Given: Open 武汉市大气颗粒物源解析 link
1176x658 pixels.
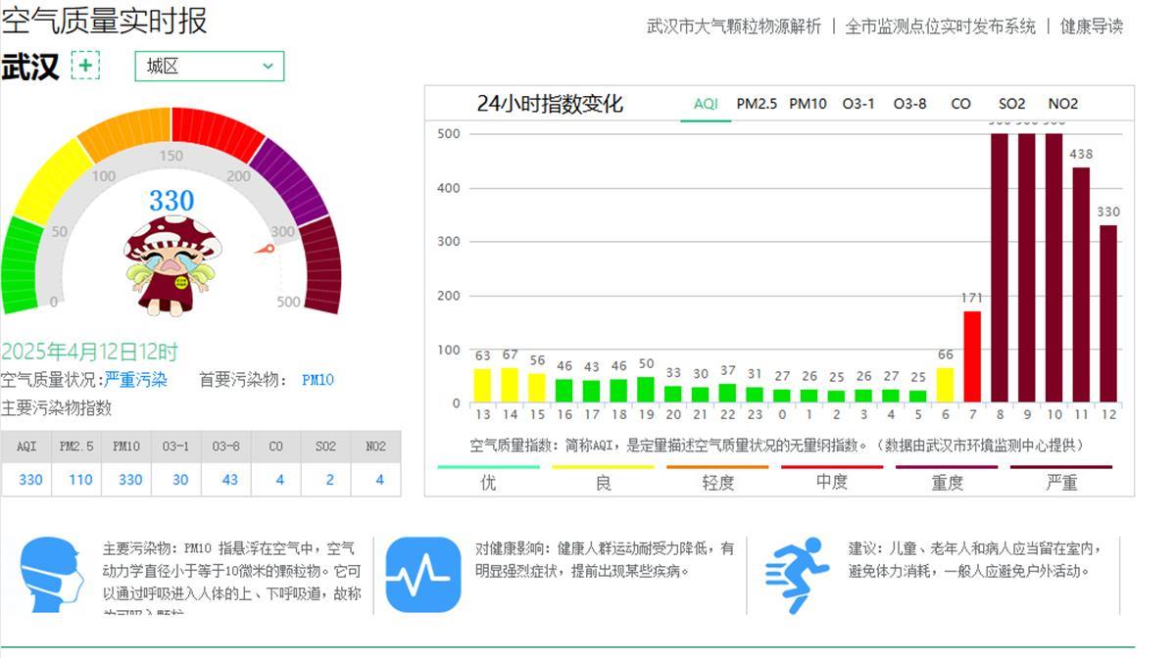Looking at the screenshot, I should pyautogui.click(x=734, y=26).
